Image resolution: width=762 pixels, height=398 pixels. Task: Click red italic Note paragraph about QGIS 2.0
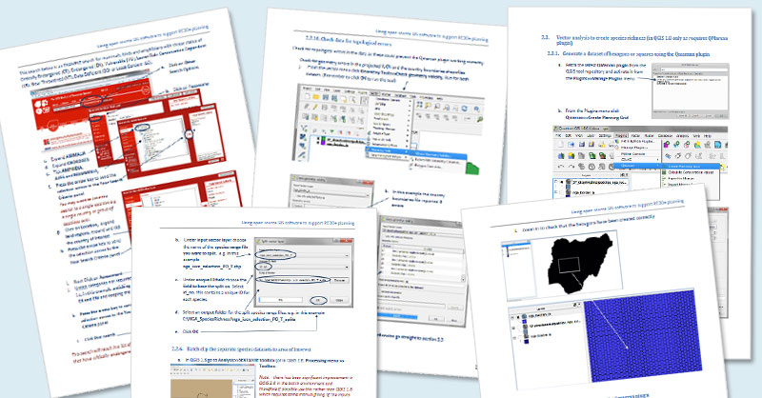[x=306, y=386]
